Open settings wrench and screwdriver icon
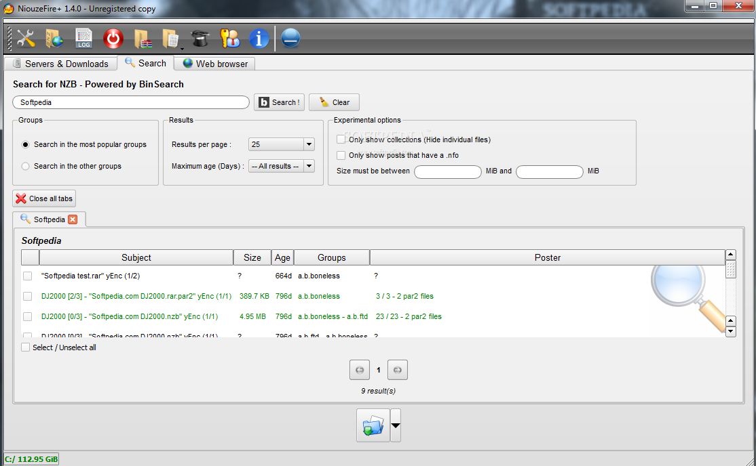Image resolution: width=756 pixels, height=466 pixels. 26,39
